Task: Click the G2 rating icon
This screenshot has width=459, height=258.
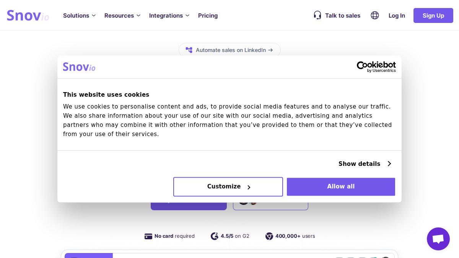Action: point(215,236)
